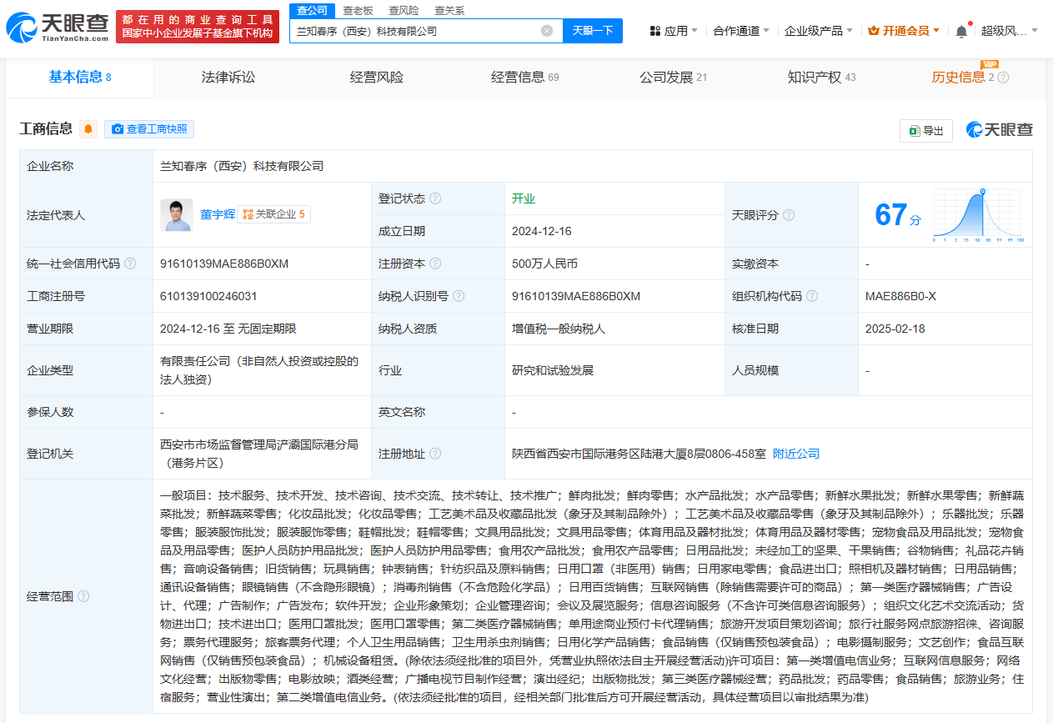The image size is (1053, 723).
Task: Click the help icon beside 注册地址
Action: coord(435,454)
